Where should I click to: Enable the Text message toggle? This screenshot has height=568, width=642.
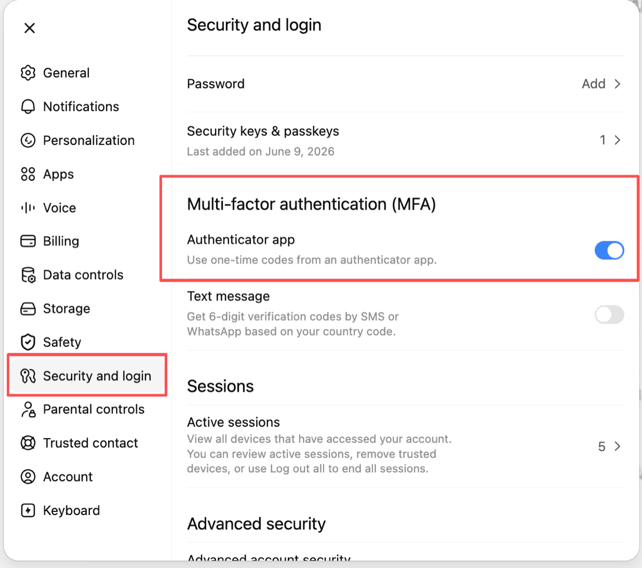609,314
